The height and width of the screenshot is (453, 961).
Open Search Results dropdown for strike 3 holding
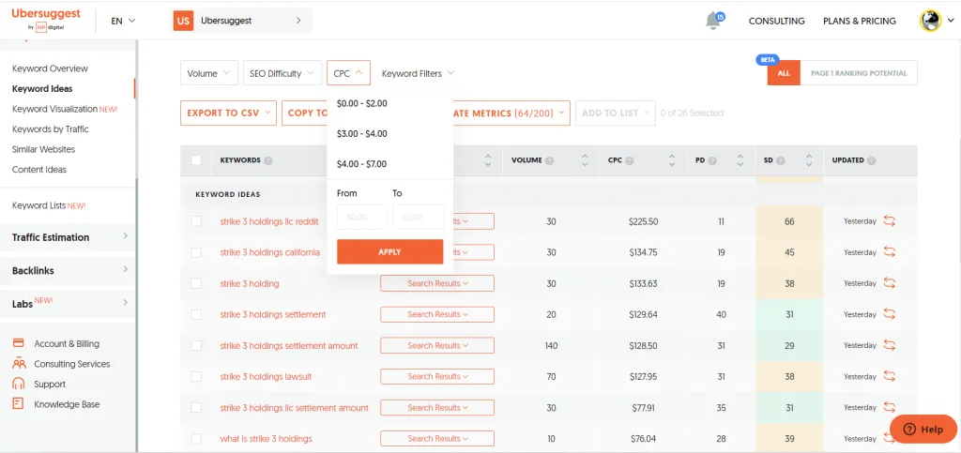pos(437,283)
